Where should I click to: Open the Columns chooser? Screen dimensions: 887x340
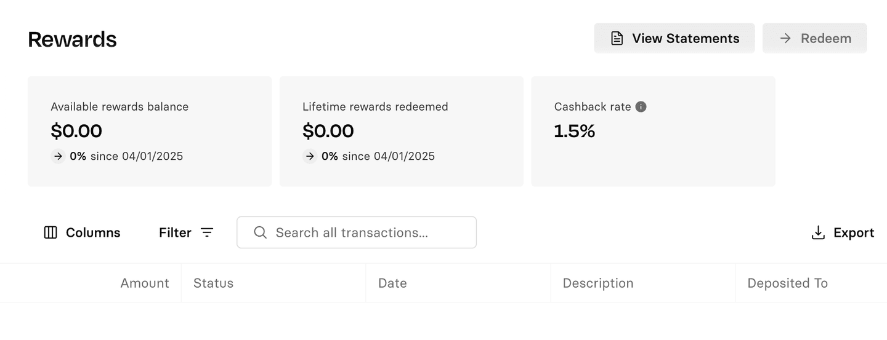click(x=82, y=232)
